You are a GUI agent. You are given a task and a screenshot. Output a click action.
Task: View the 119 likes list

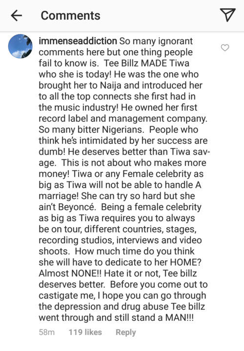(85, 332)
